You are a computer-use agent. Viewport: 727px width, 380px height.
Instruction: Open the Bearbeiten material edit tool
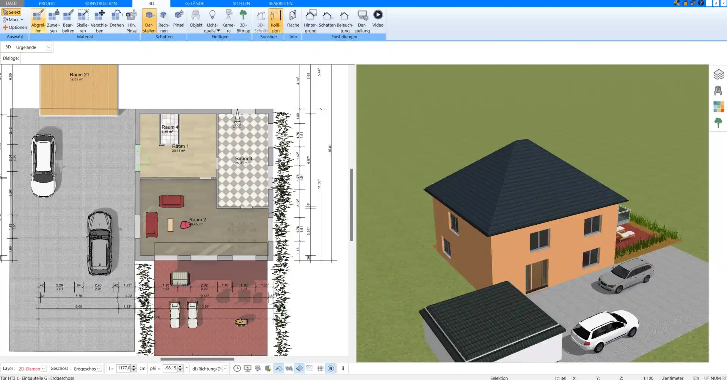point(68,21)
